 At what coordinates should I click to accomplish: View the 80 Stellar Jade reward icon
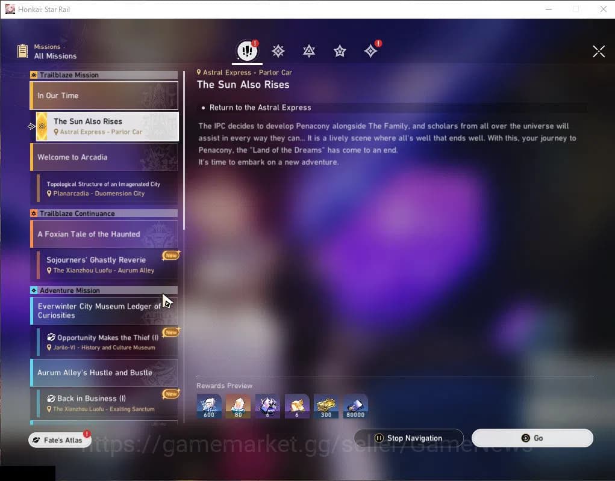(238, 406)
